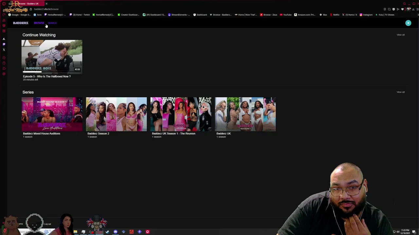Open Sora bookmark

(38, 15)
